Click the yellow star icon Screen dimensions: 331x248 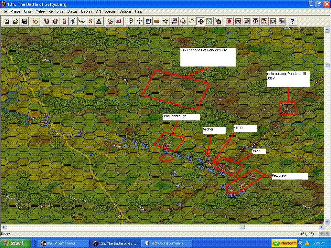click(x=165, y=21)
